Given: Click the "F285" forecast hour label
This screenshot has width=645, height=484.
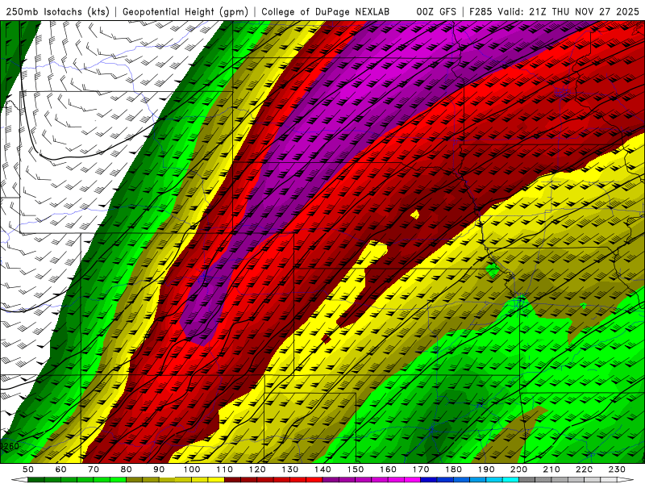Looking at the screenshot, I should tap(481, 12).
